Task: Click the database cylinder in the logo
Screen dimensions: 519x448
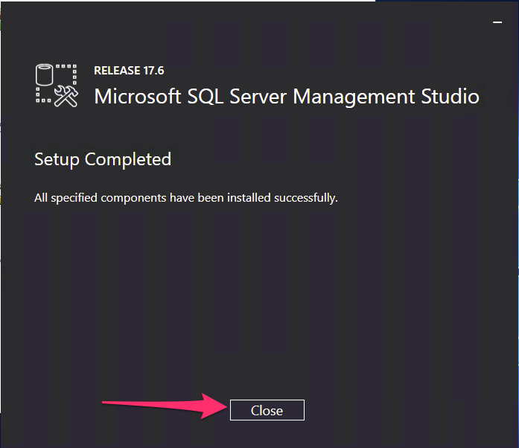Action: point(44,74)
